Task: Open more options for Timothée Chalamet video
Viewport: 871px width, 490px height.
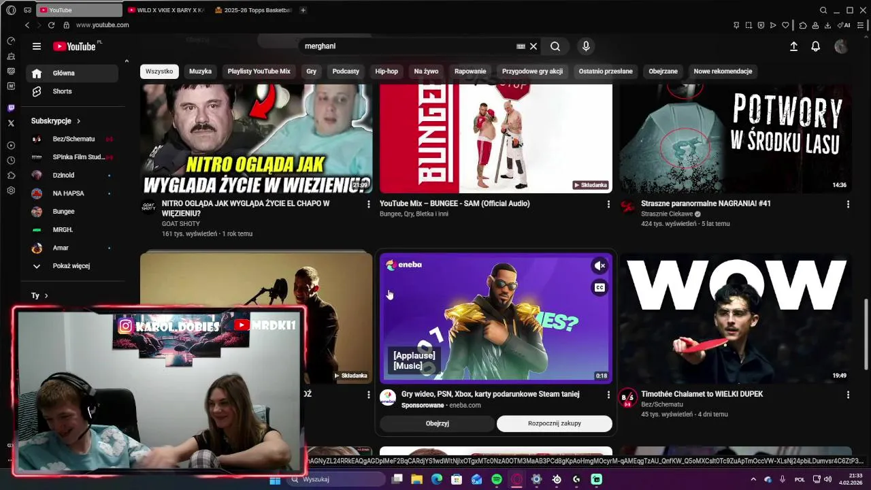Action: point(848,395)
